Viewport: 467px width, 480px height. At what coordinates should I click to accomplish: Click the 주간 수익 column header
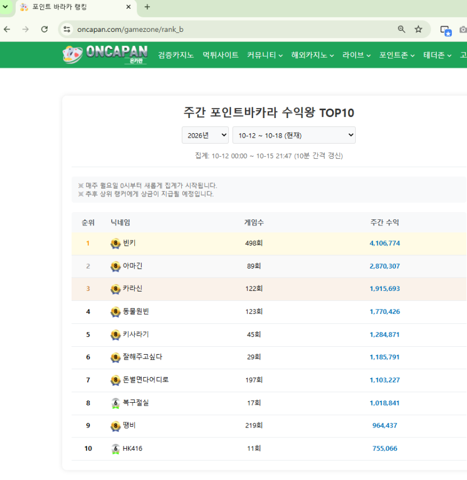(x=385, y=223)
